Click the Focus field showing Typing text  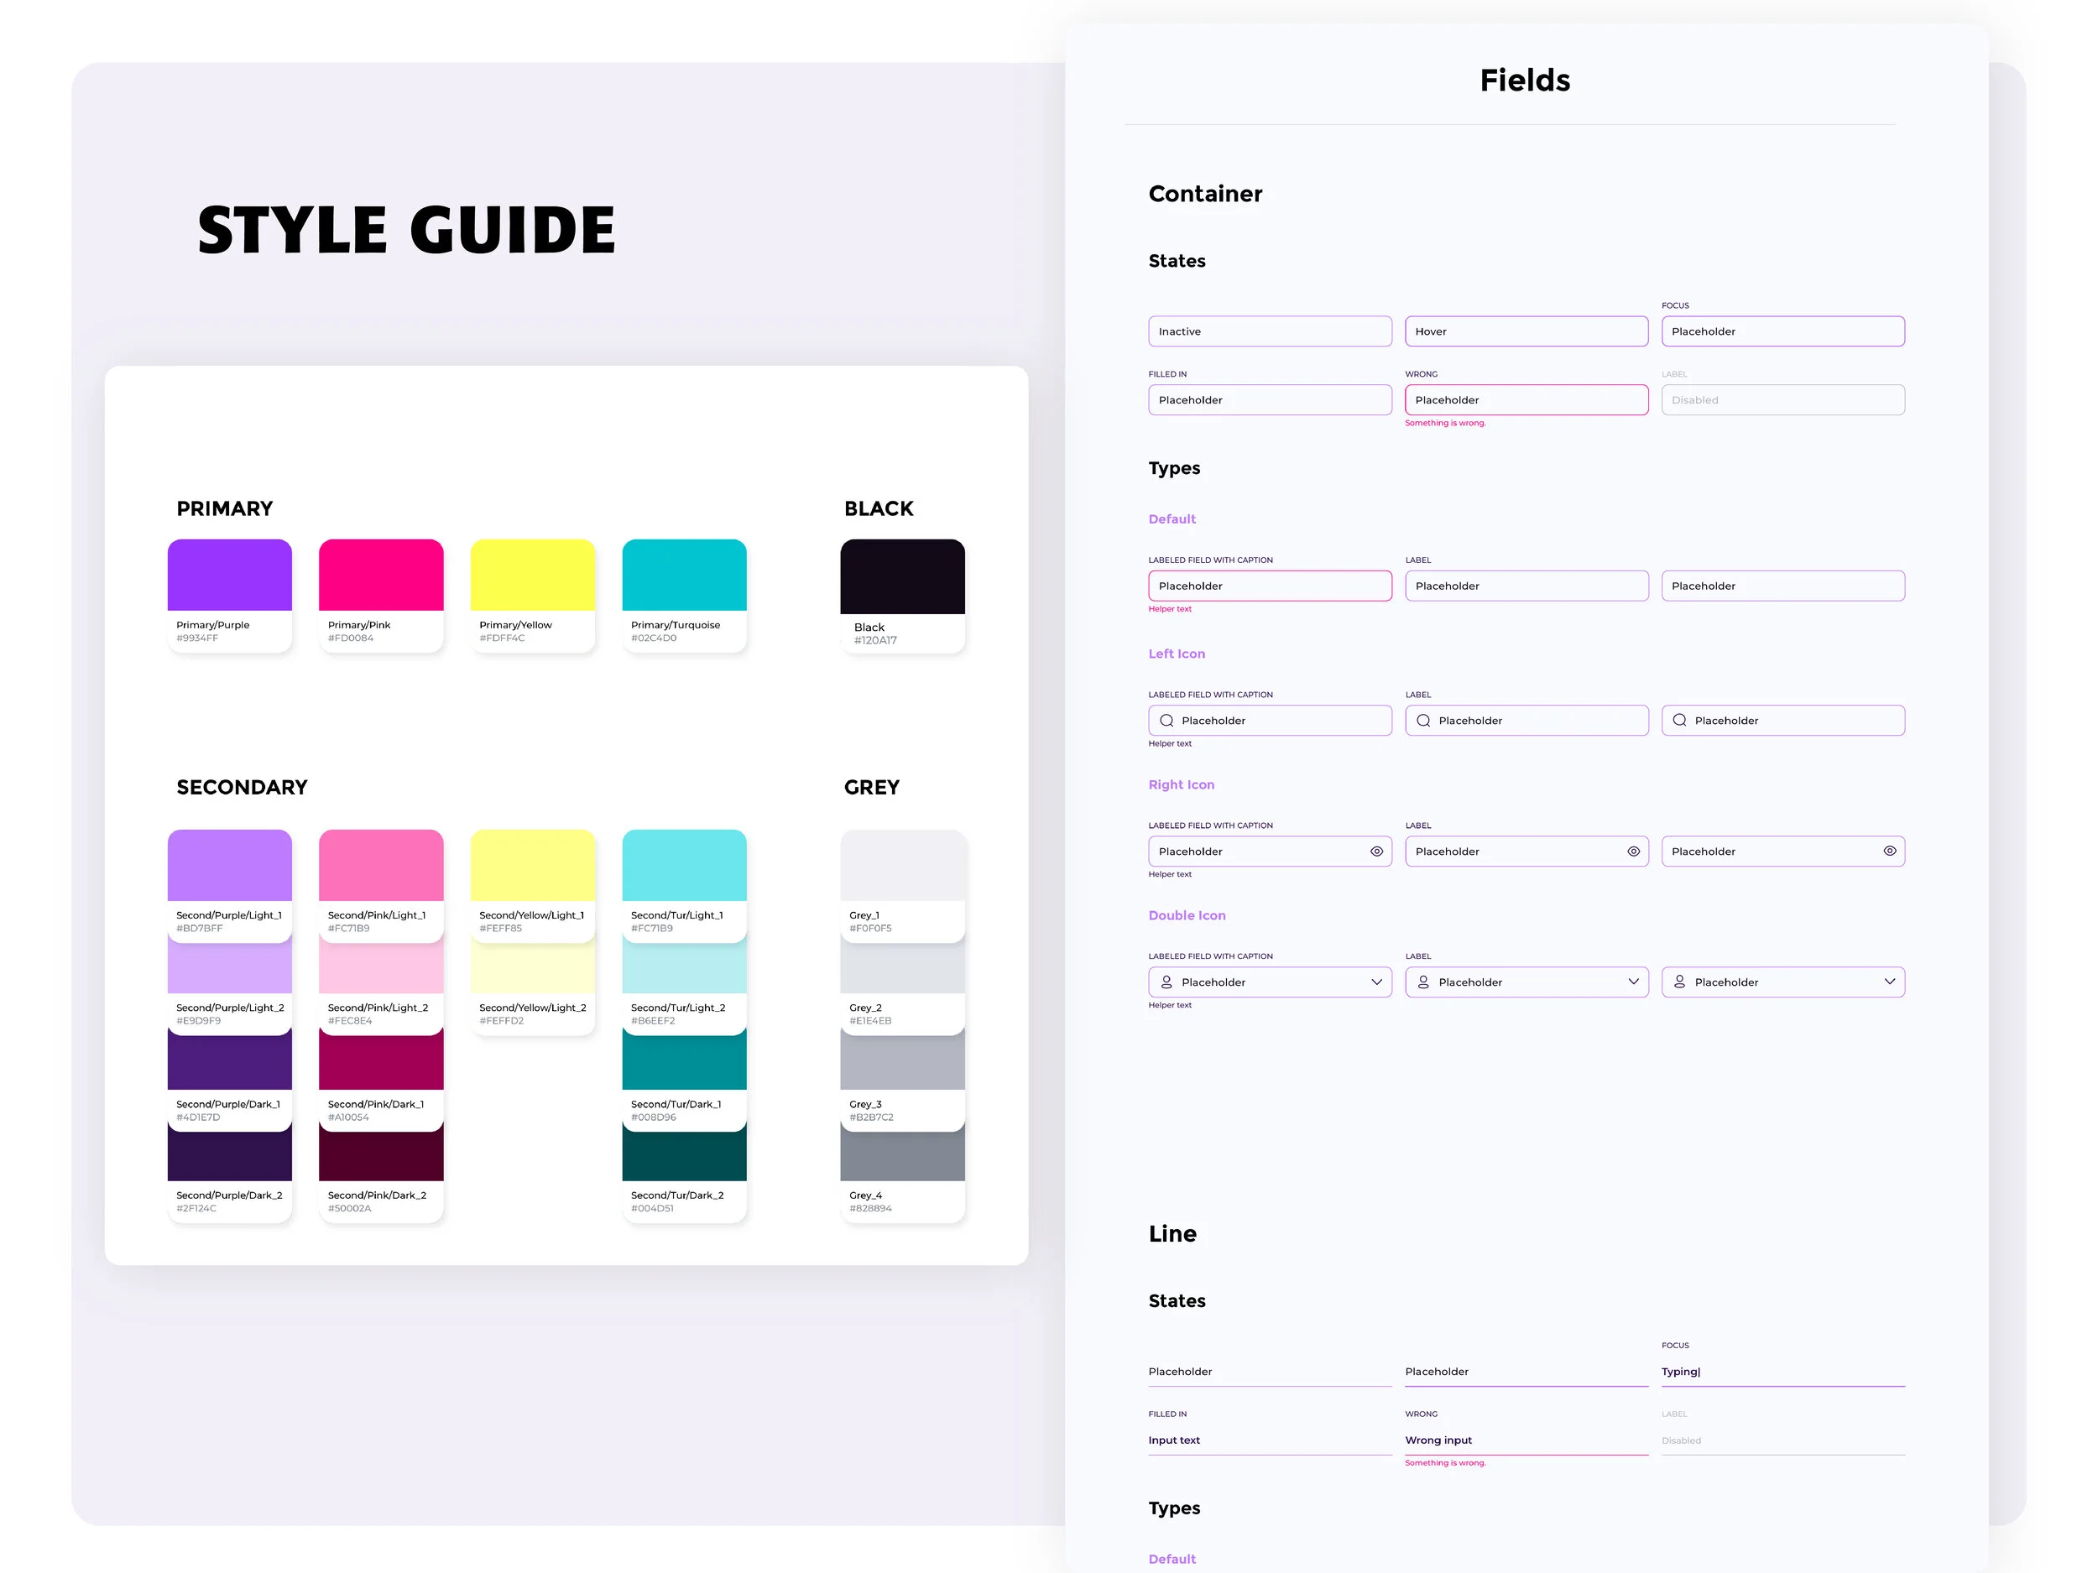point(1783,1371)
